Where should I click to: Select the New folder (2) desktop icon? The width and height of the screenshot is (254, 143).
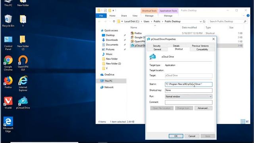pos(23,43)
